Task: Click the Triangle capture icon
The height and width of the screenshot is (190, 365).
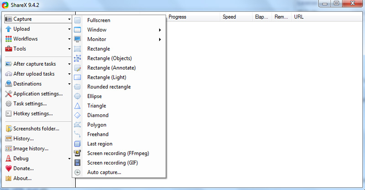Action: [78, 106]
